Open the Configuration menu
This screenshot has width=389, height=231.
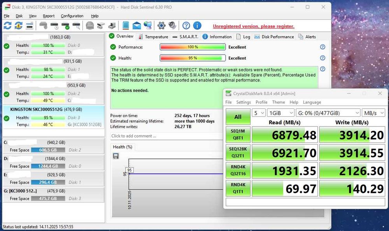tap(72, 16)
